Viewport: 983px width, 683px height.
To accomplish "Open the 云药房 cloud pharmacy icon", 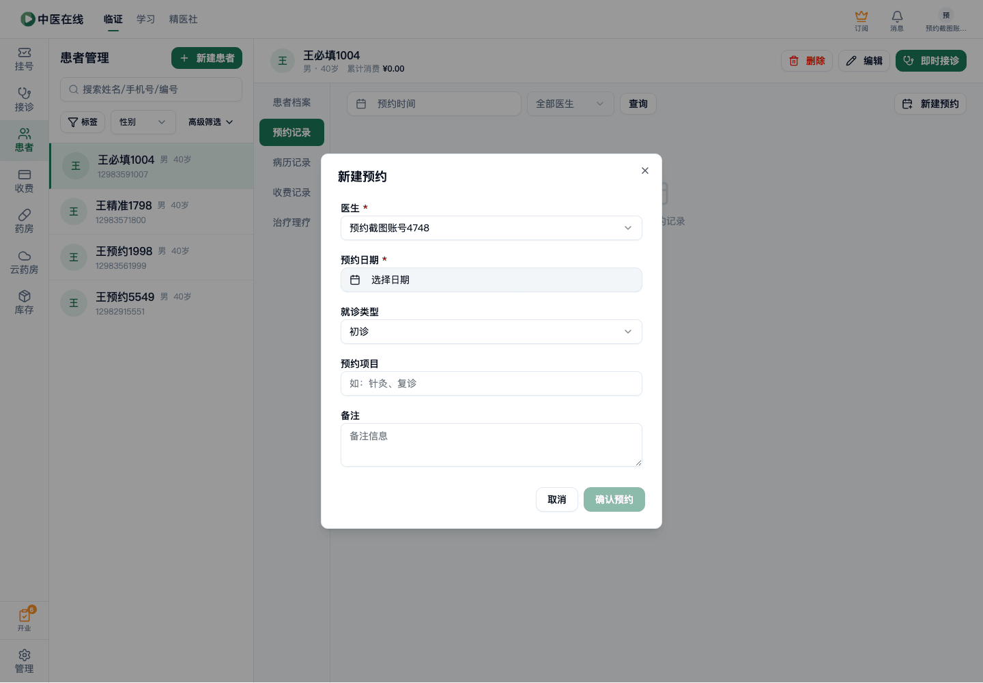I will point(25,263).
